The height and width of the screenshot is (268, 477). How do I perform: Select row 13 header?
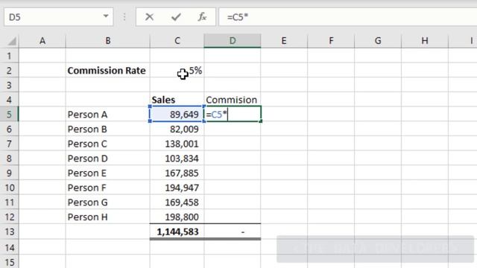[9, 232]
